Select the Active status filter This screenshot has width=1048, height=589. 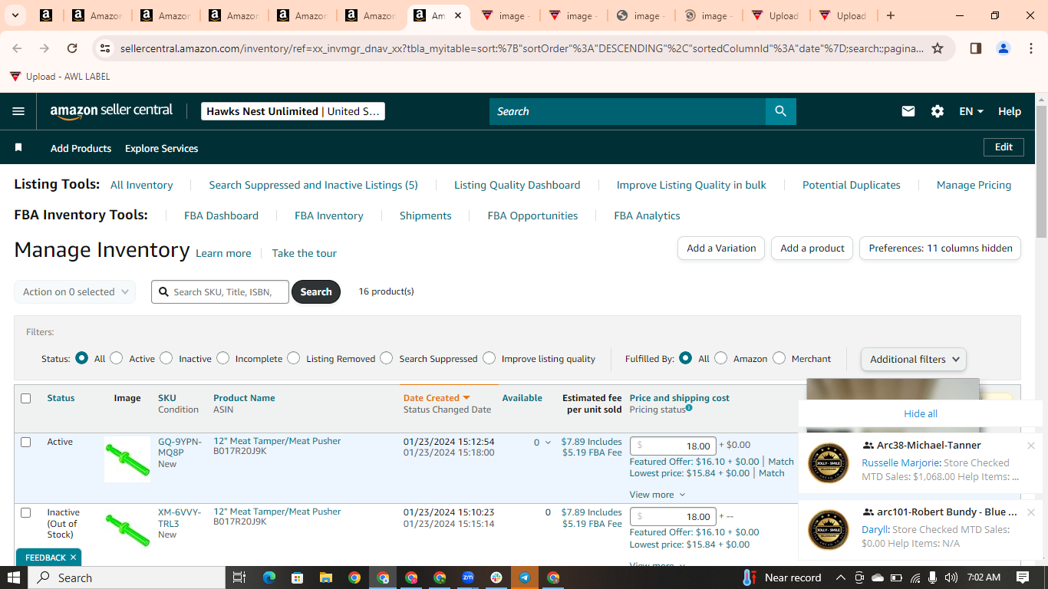(117, 358)
